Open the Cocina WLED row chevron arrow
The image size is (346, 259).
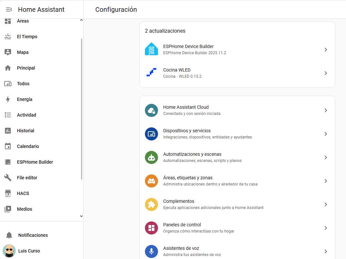(x=325, y=73)
